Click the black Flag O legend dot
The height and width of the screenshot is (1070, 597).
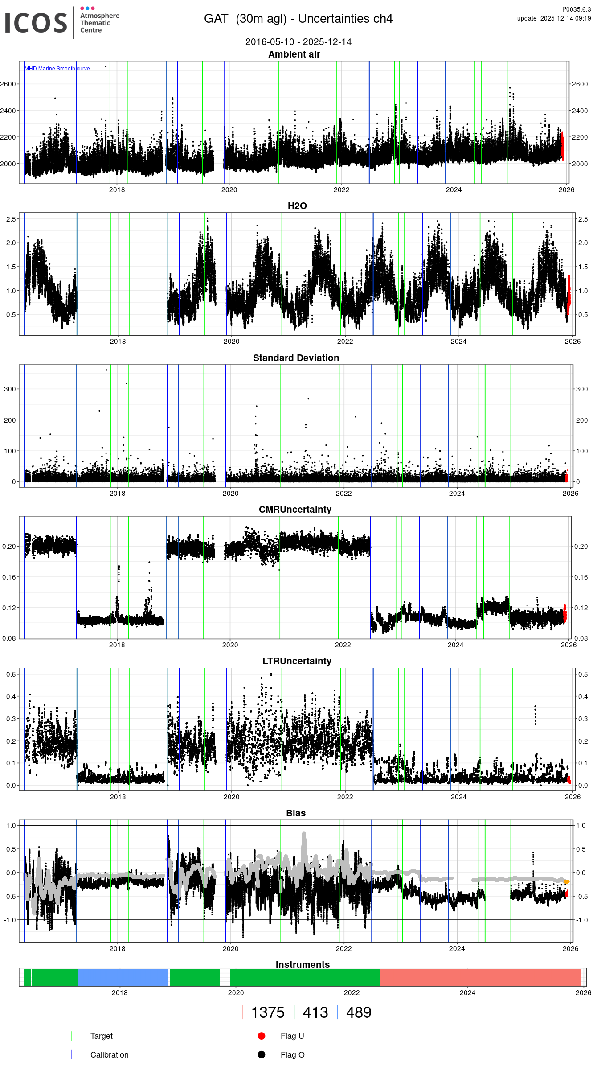click(262, 1054)
